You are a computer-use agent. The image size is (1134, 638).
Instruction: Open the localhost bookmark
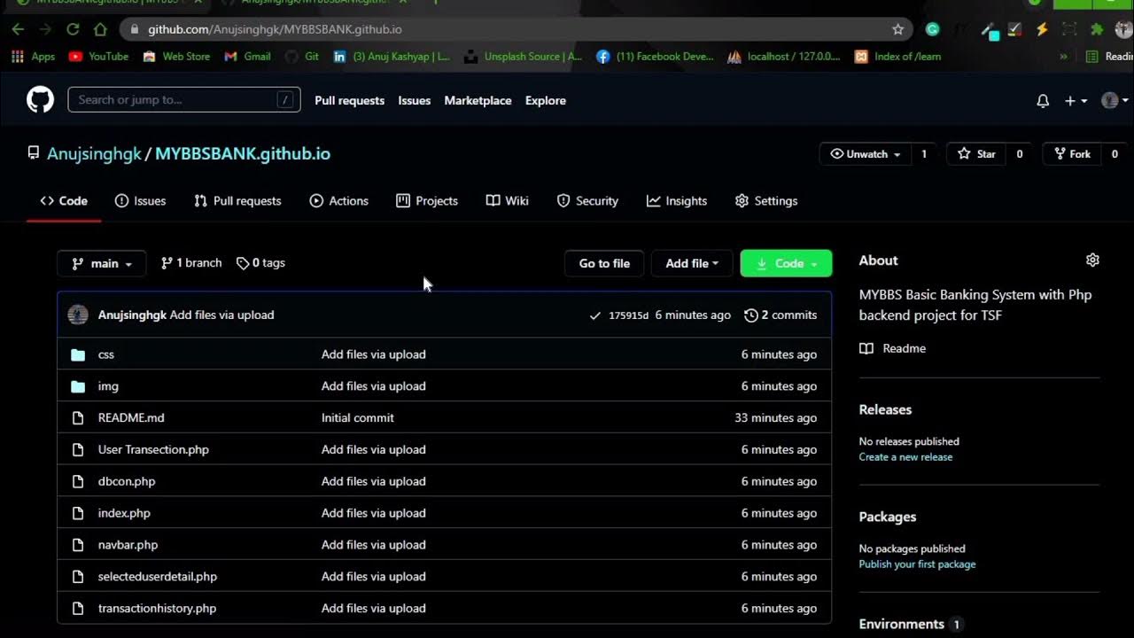[783, 56]
